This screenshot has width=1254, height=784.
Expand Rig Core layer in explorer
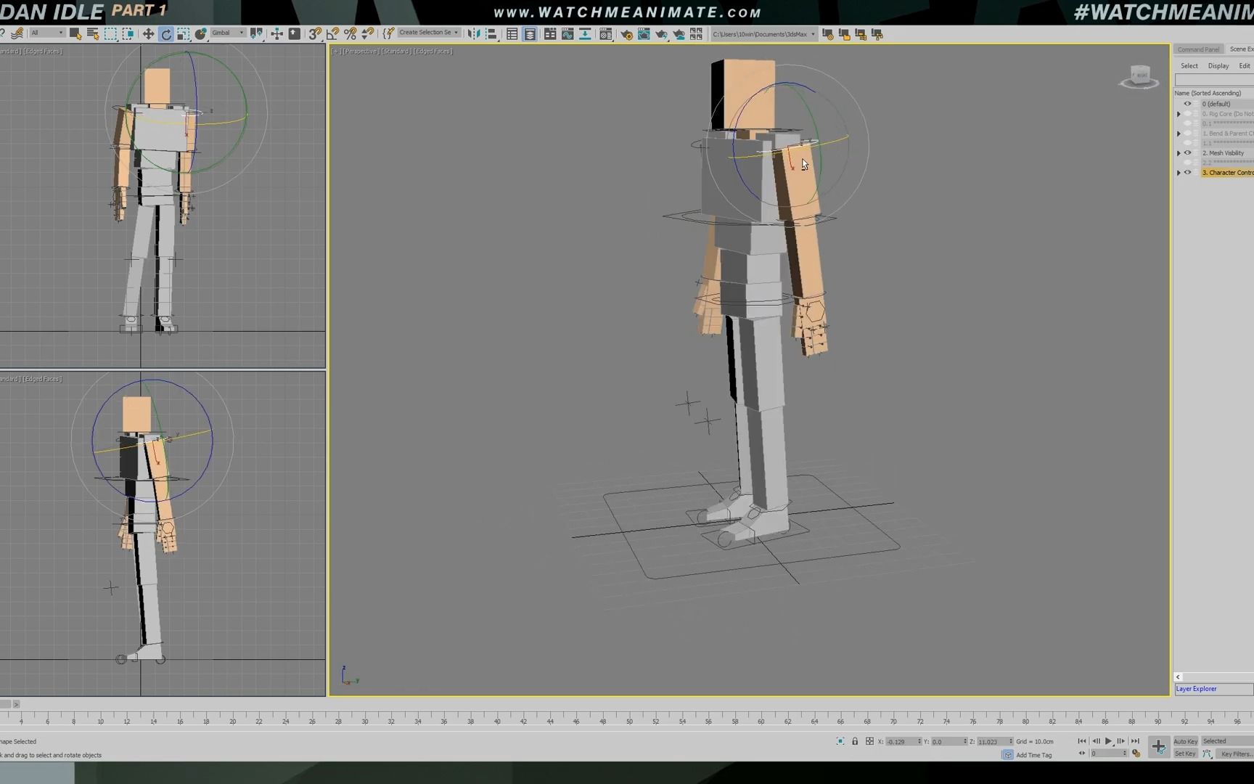click(1179, 114)
